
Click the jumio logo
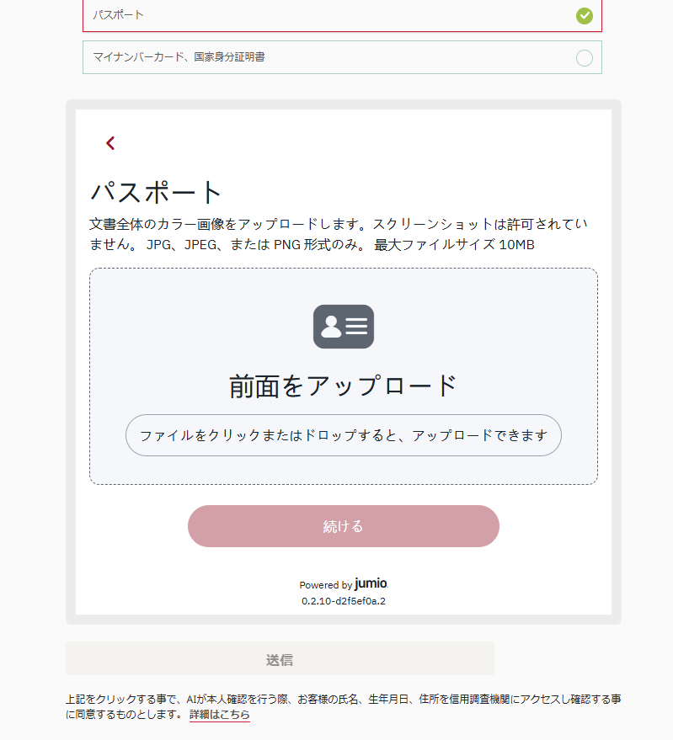(371, 583)
